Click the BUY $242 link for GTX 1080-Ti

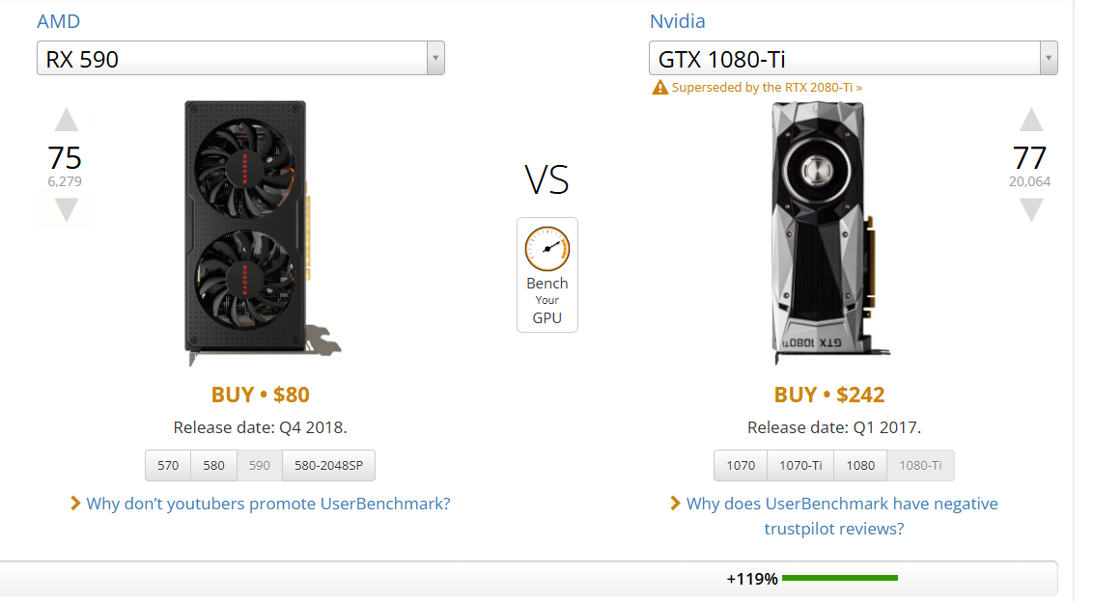pos(829,395)
